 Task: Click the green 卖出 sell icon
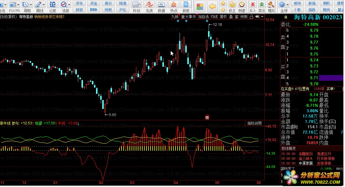coord(262,4)
